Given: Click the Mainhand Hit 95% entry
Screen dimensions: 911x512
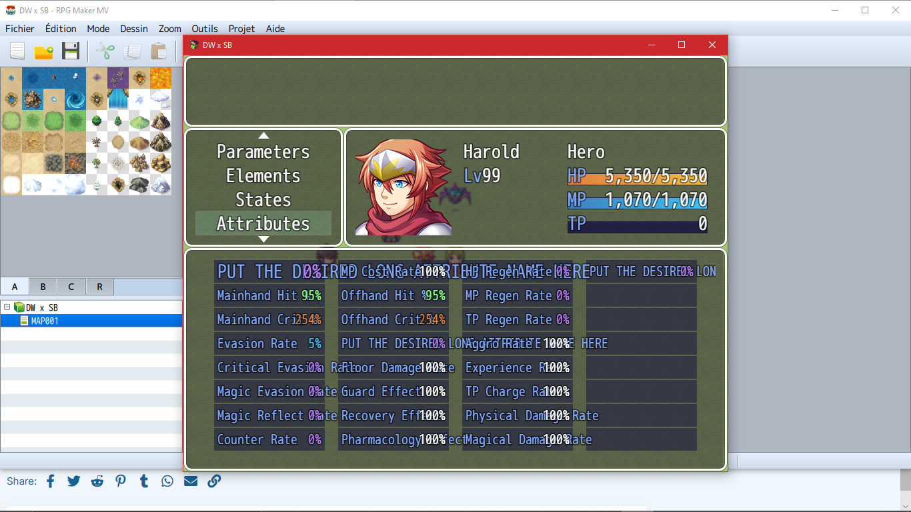Looking at the screenshot, I should point(269,295).
